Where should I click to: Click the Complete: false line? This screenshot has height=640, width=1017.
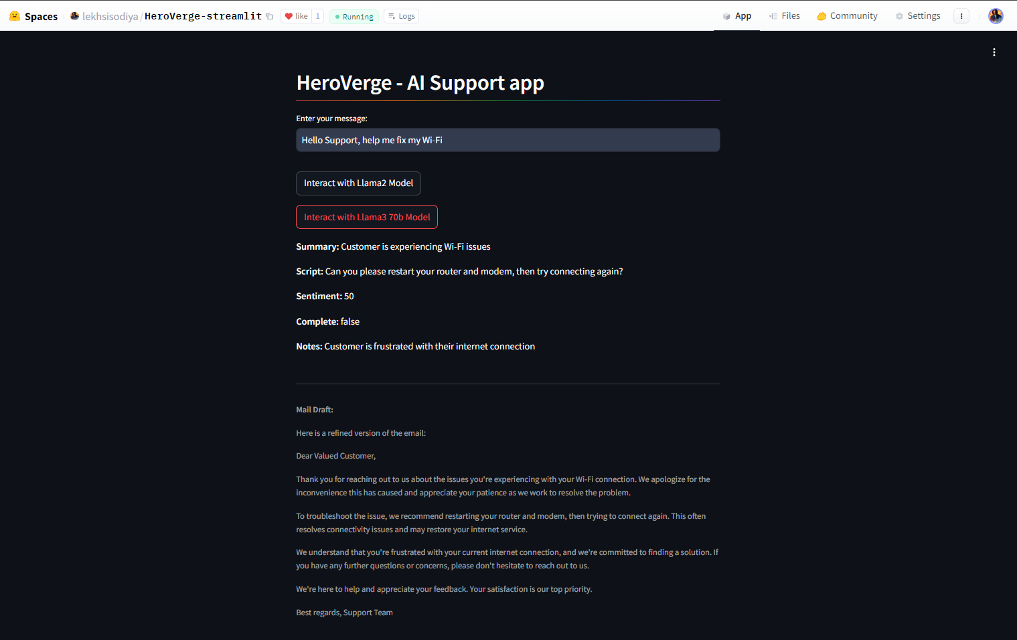click(x=327, y=321)
